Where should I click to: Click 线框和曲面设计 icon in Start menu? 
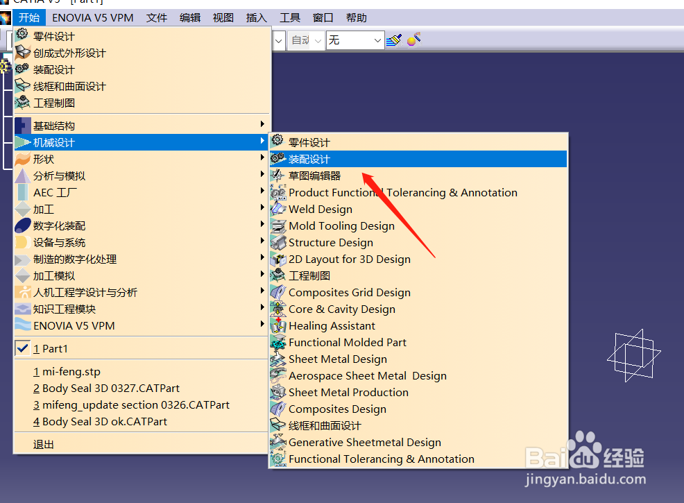(x=23, y=85)
